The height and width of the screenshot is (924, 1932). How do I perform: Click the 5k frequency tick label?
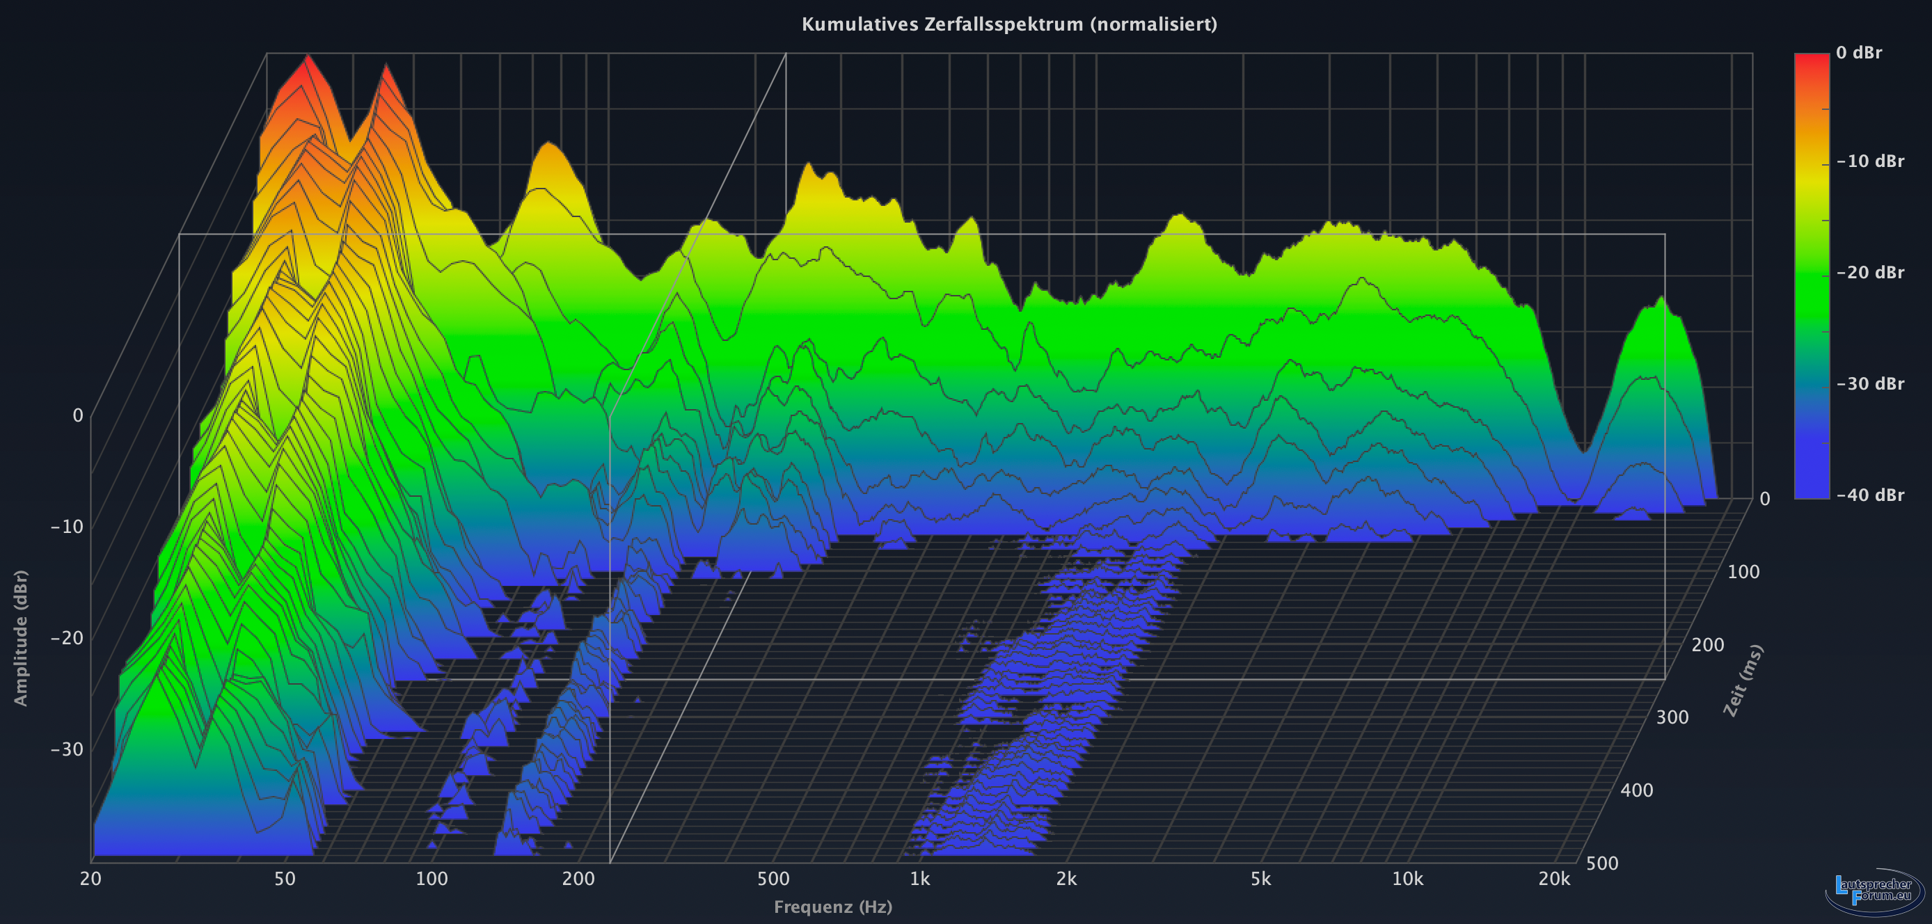[x=1261, y=879]
